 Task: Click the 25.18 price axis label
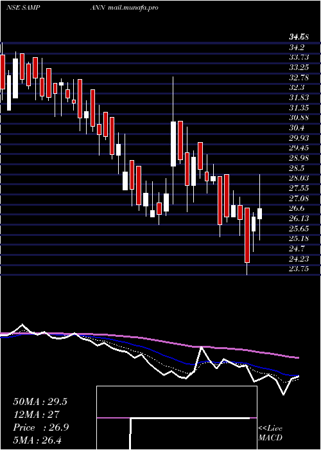click(x=299, y=239)
